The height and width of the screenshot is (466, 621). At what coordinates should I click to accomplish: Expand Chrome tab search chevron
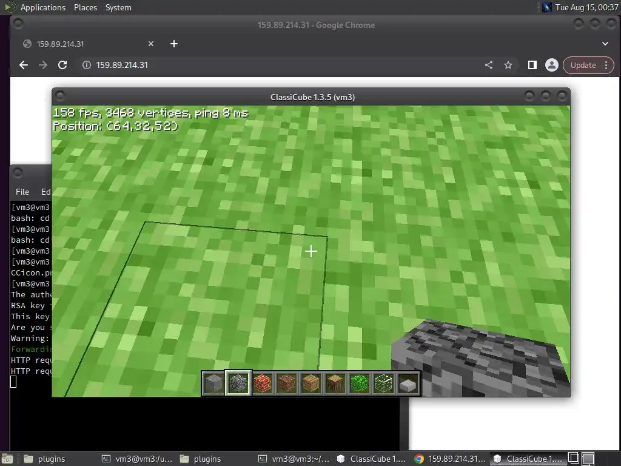pos(605,44)
